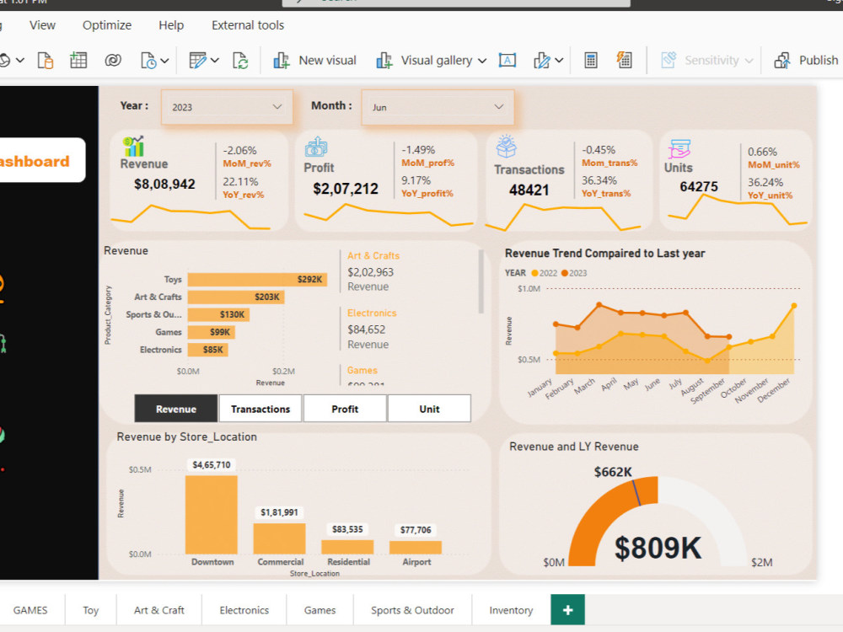This screenshot has width=843, height=632.
Task: Click the 2022 legend color marker
Action: (534, 273)
